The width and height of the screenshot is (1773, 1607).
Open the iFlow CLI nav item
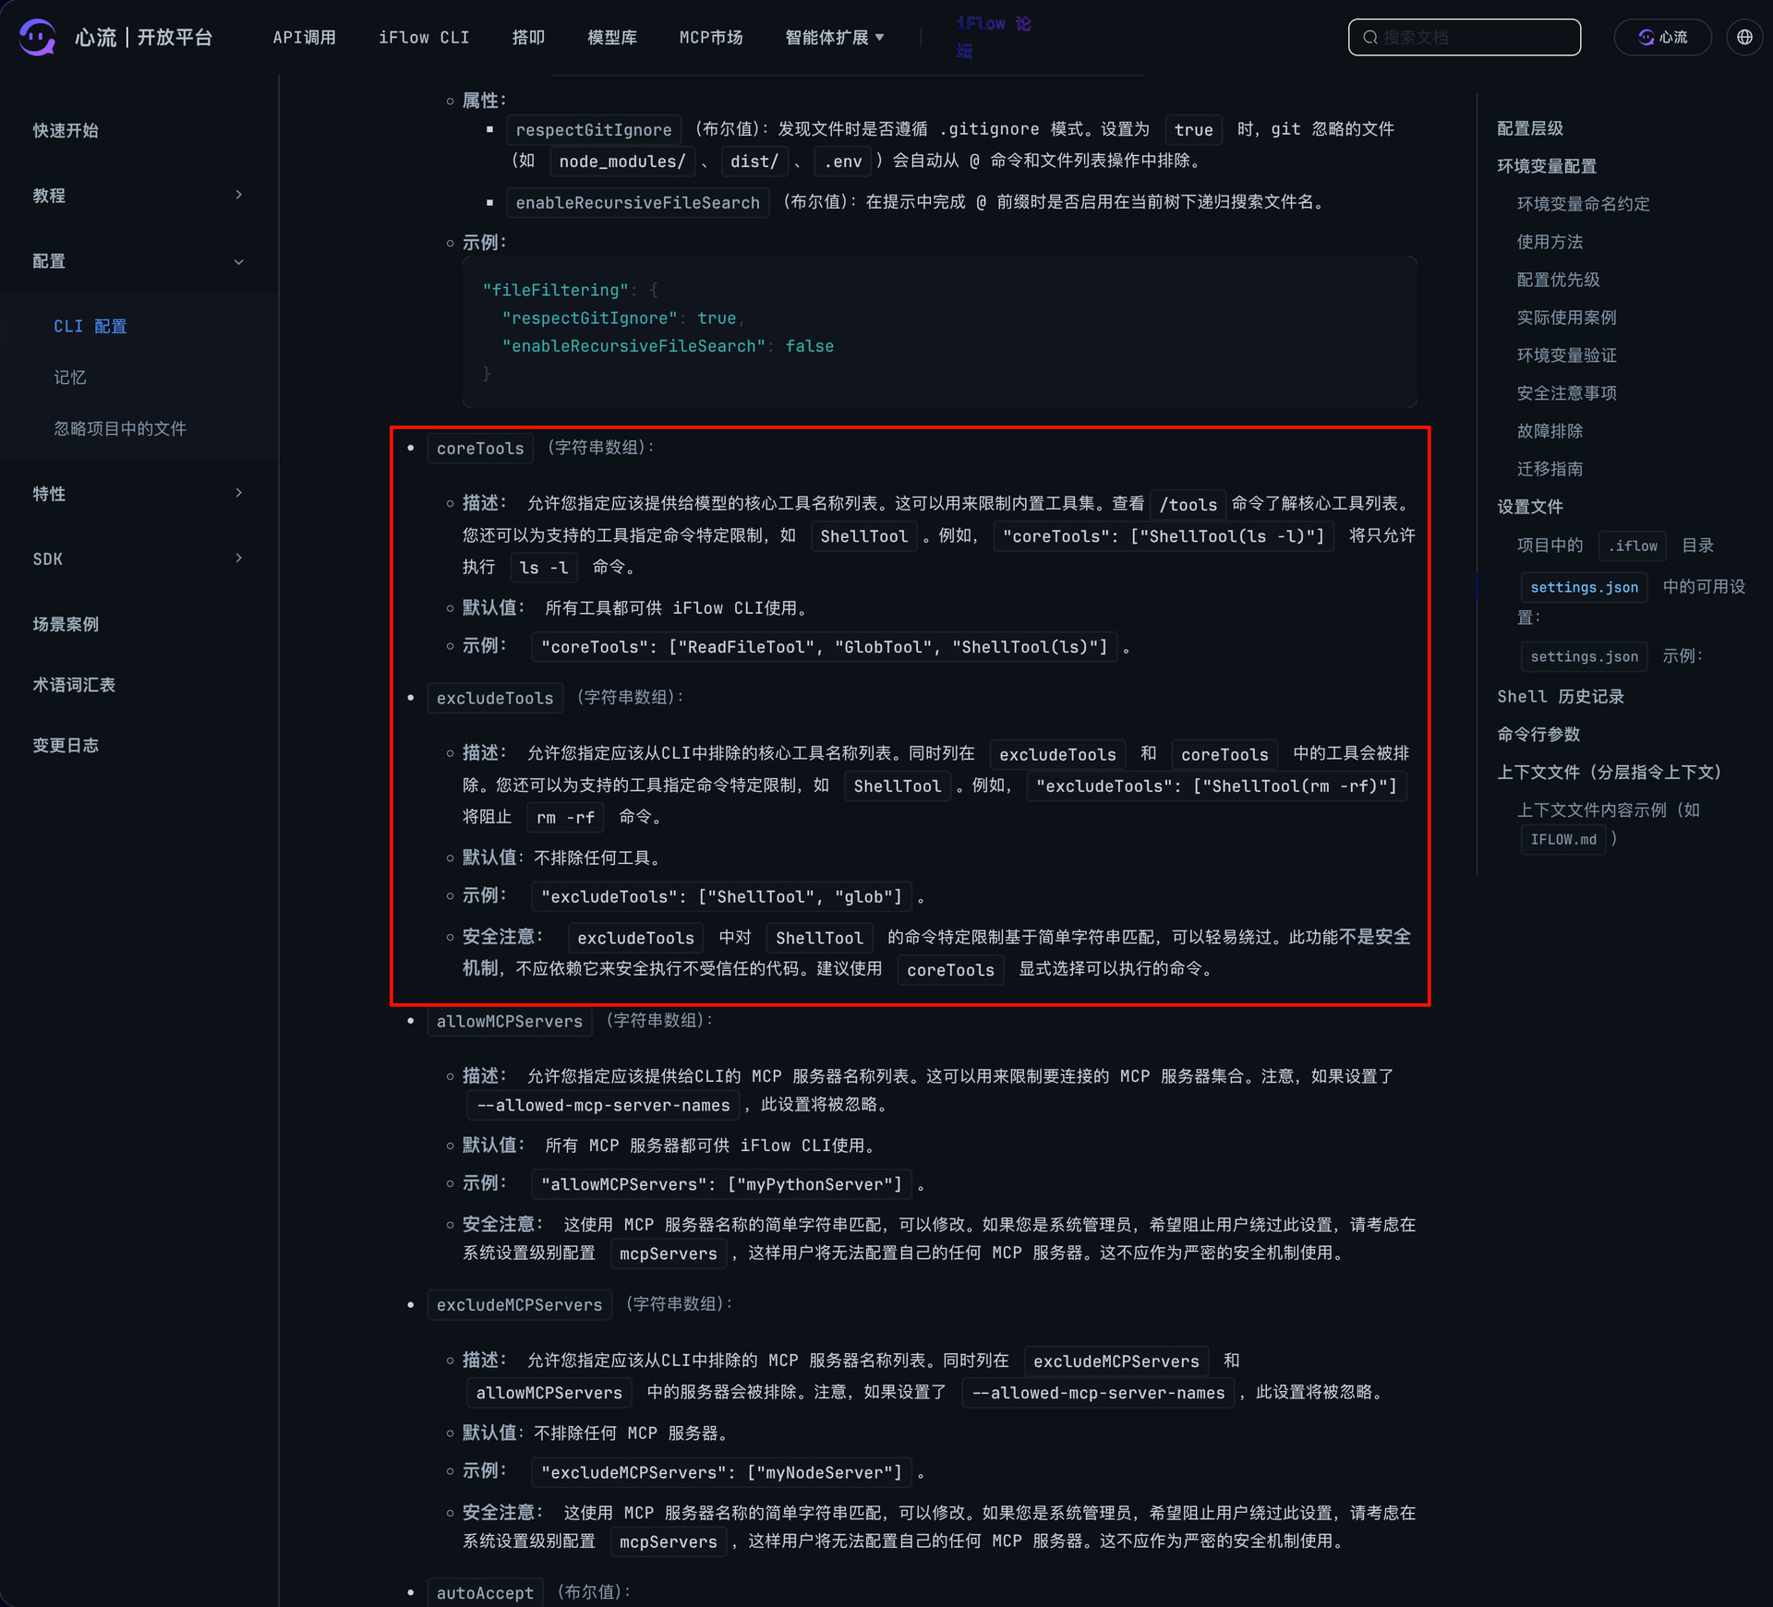[424, 37]
